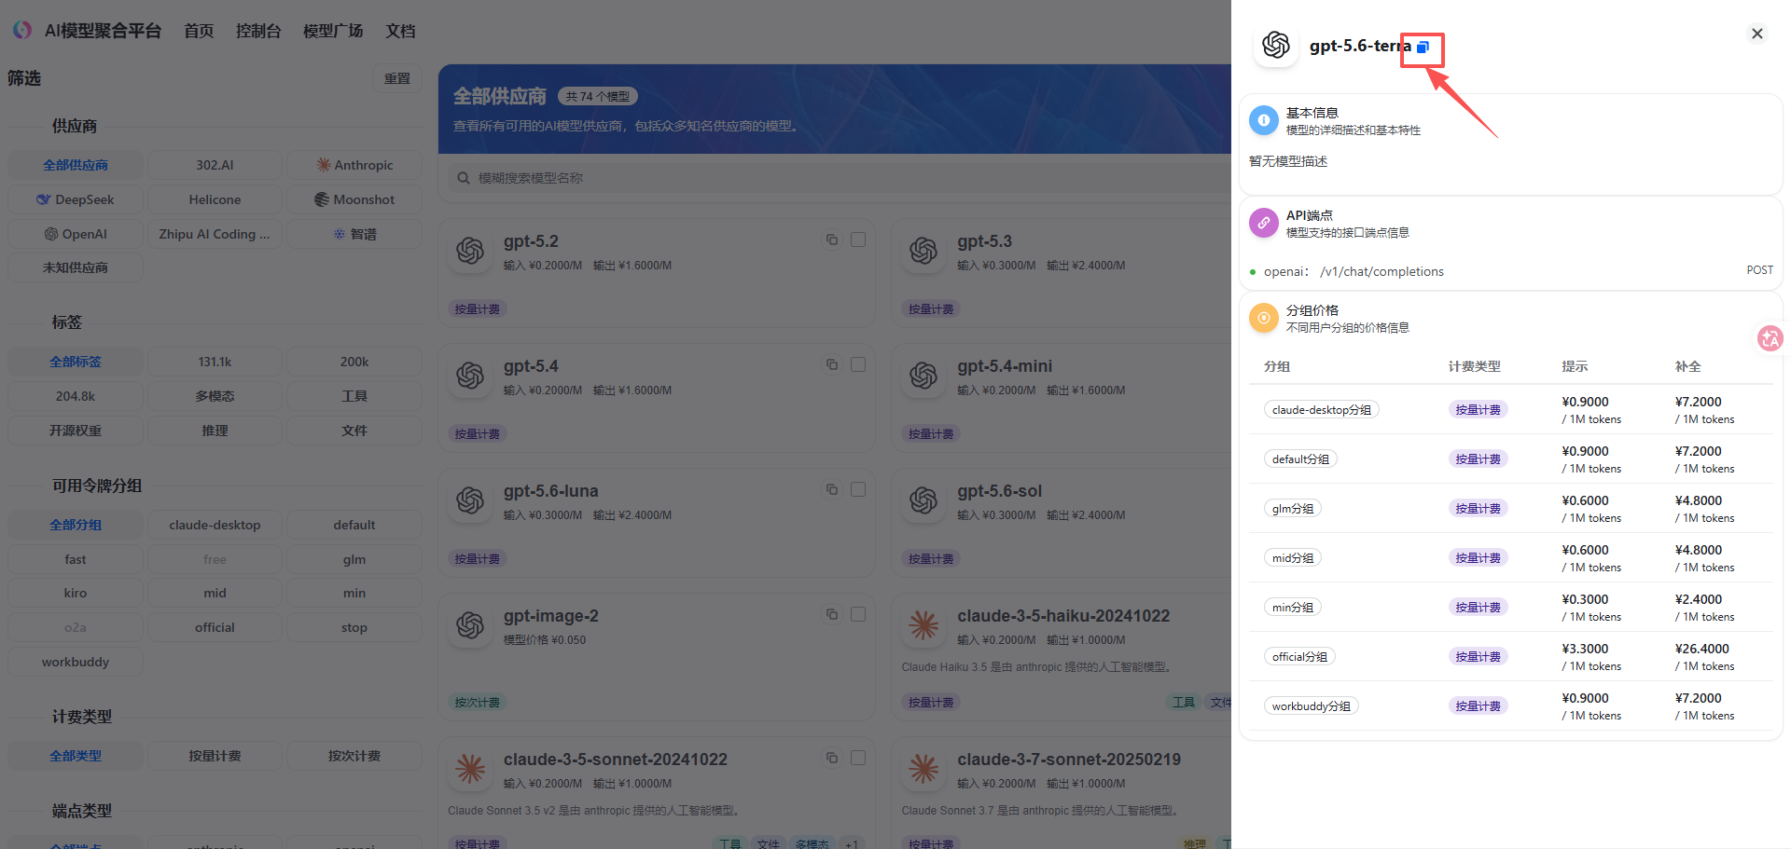This screenshot has height=849, width=1791.
Task: Select the 开源权重 tag filter
Action: pos(76,431)
